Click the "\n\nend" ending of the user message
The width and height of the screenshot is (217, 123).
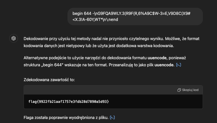111,19
